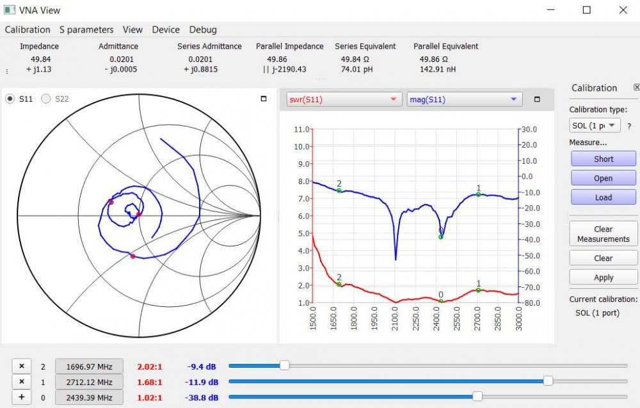Click the Clear calibration button
Image resolution: width=640 pixels, height=408 pixels.
pyautogui.click(x=604, y=258)
